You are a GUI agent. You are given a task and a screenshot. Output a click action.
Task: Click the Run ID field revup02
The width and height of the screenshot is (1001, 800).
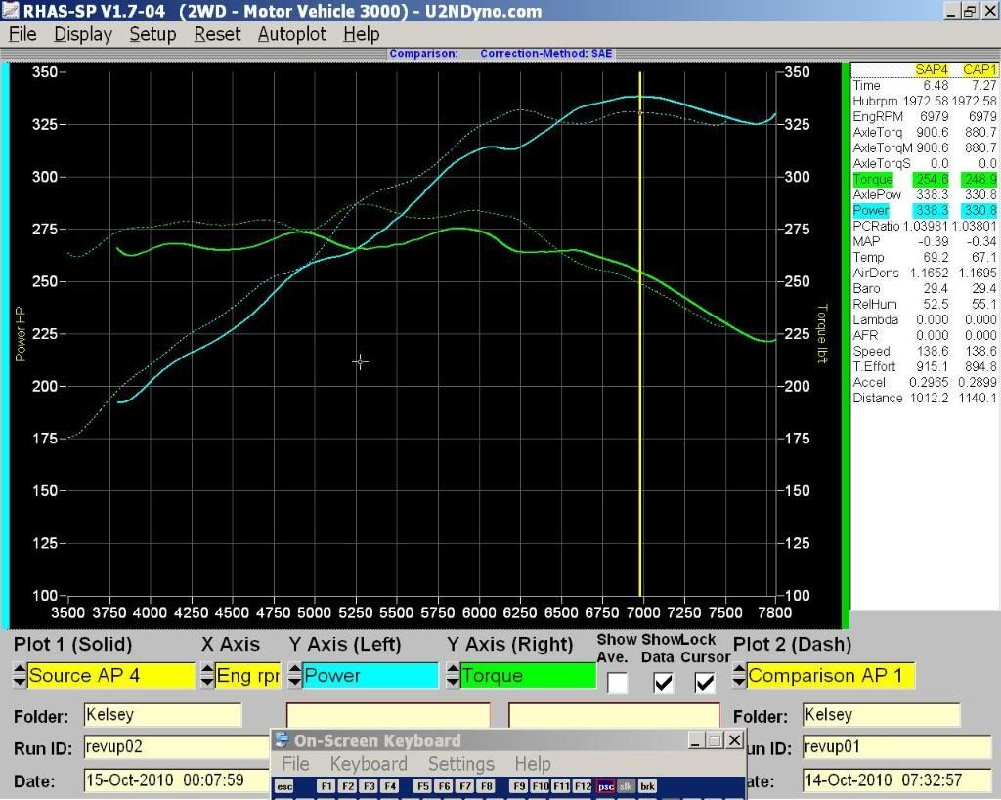178,747
